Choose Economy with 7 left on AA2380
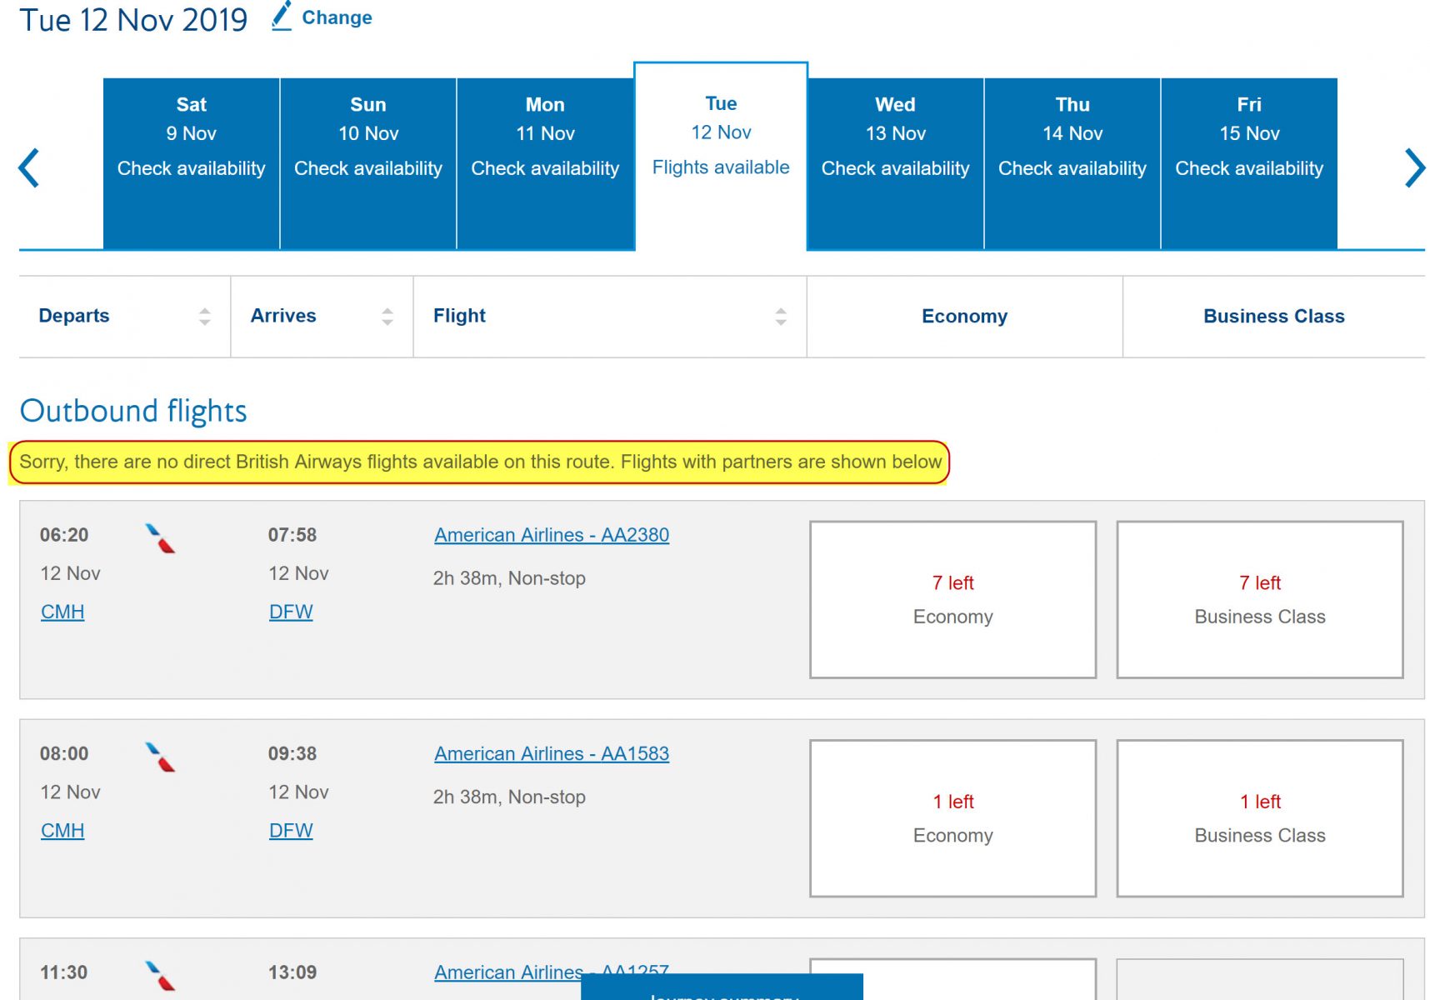This screenshot has width=1430, height=1000. tap(952, 600)
